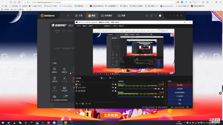The image size is (223, 125).
Task: Open the OBS Help (帮助) menu
Action: click(122, 26)
